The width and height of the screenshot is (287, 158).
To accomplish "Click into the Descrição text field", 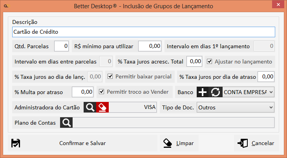I will [143, 32].
